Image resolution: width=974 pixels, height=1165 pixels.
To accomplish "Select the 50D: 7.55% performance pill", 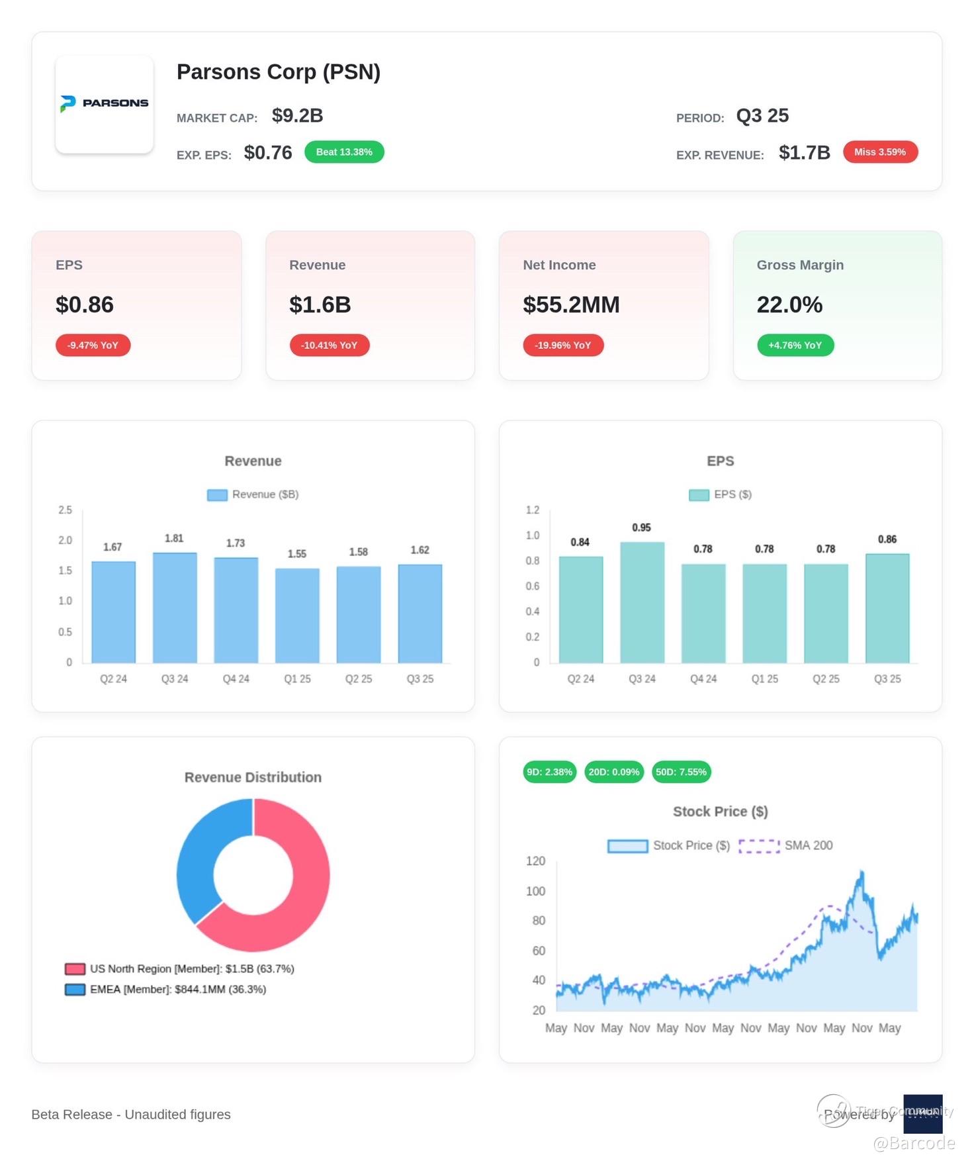I will (681, 772).
